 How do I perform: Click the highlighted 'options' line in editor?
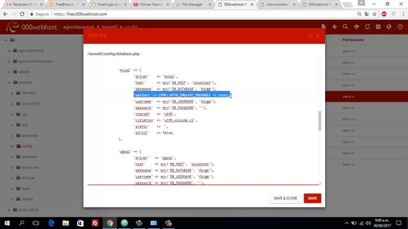[x=182, y=95]
